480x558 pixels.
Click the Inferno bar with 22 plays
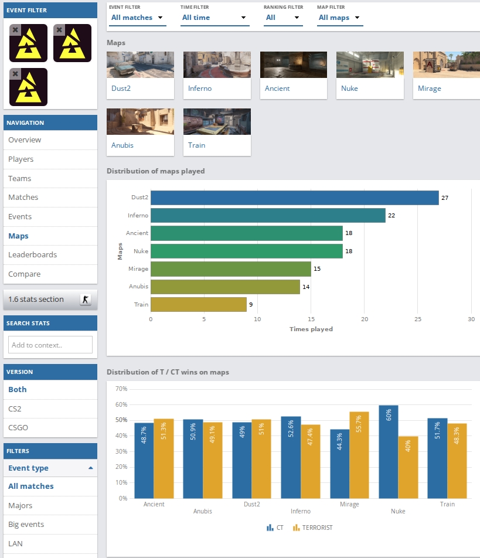coord(268,216)
